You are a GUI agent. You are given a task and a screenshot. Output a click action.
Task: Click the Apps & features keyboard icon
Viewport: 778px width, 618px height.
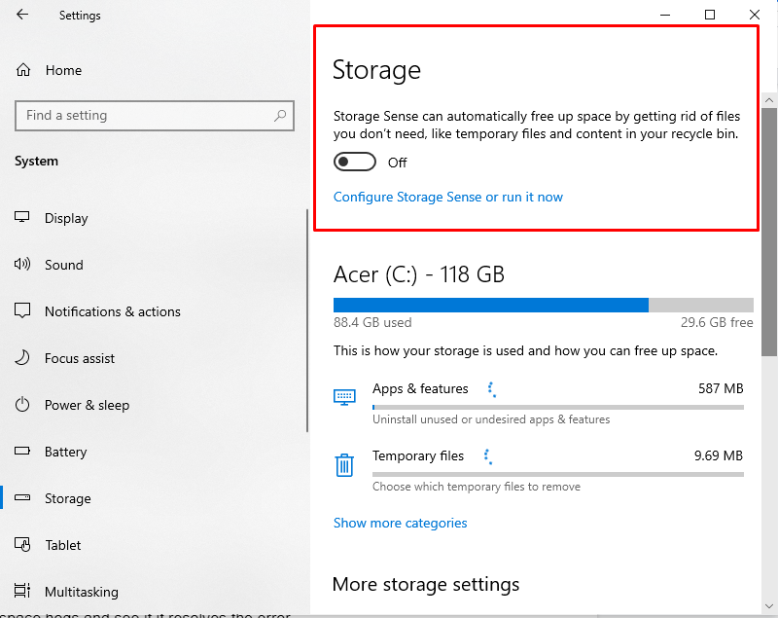tap(344, 397)
